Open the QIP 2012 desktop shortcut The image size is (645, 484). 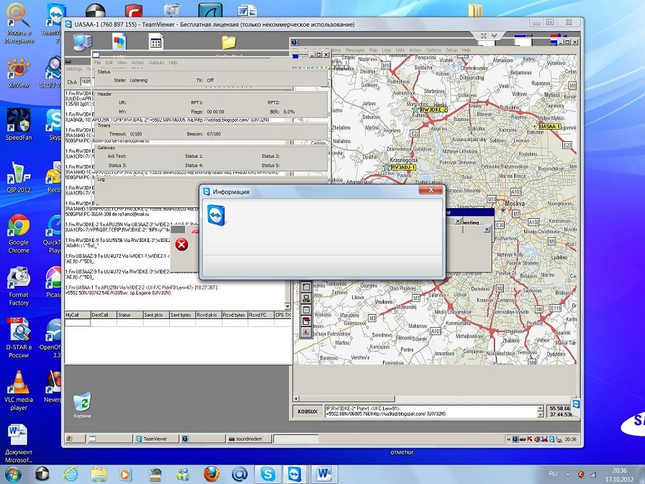[19, 178]
